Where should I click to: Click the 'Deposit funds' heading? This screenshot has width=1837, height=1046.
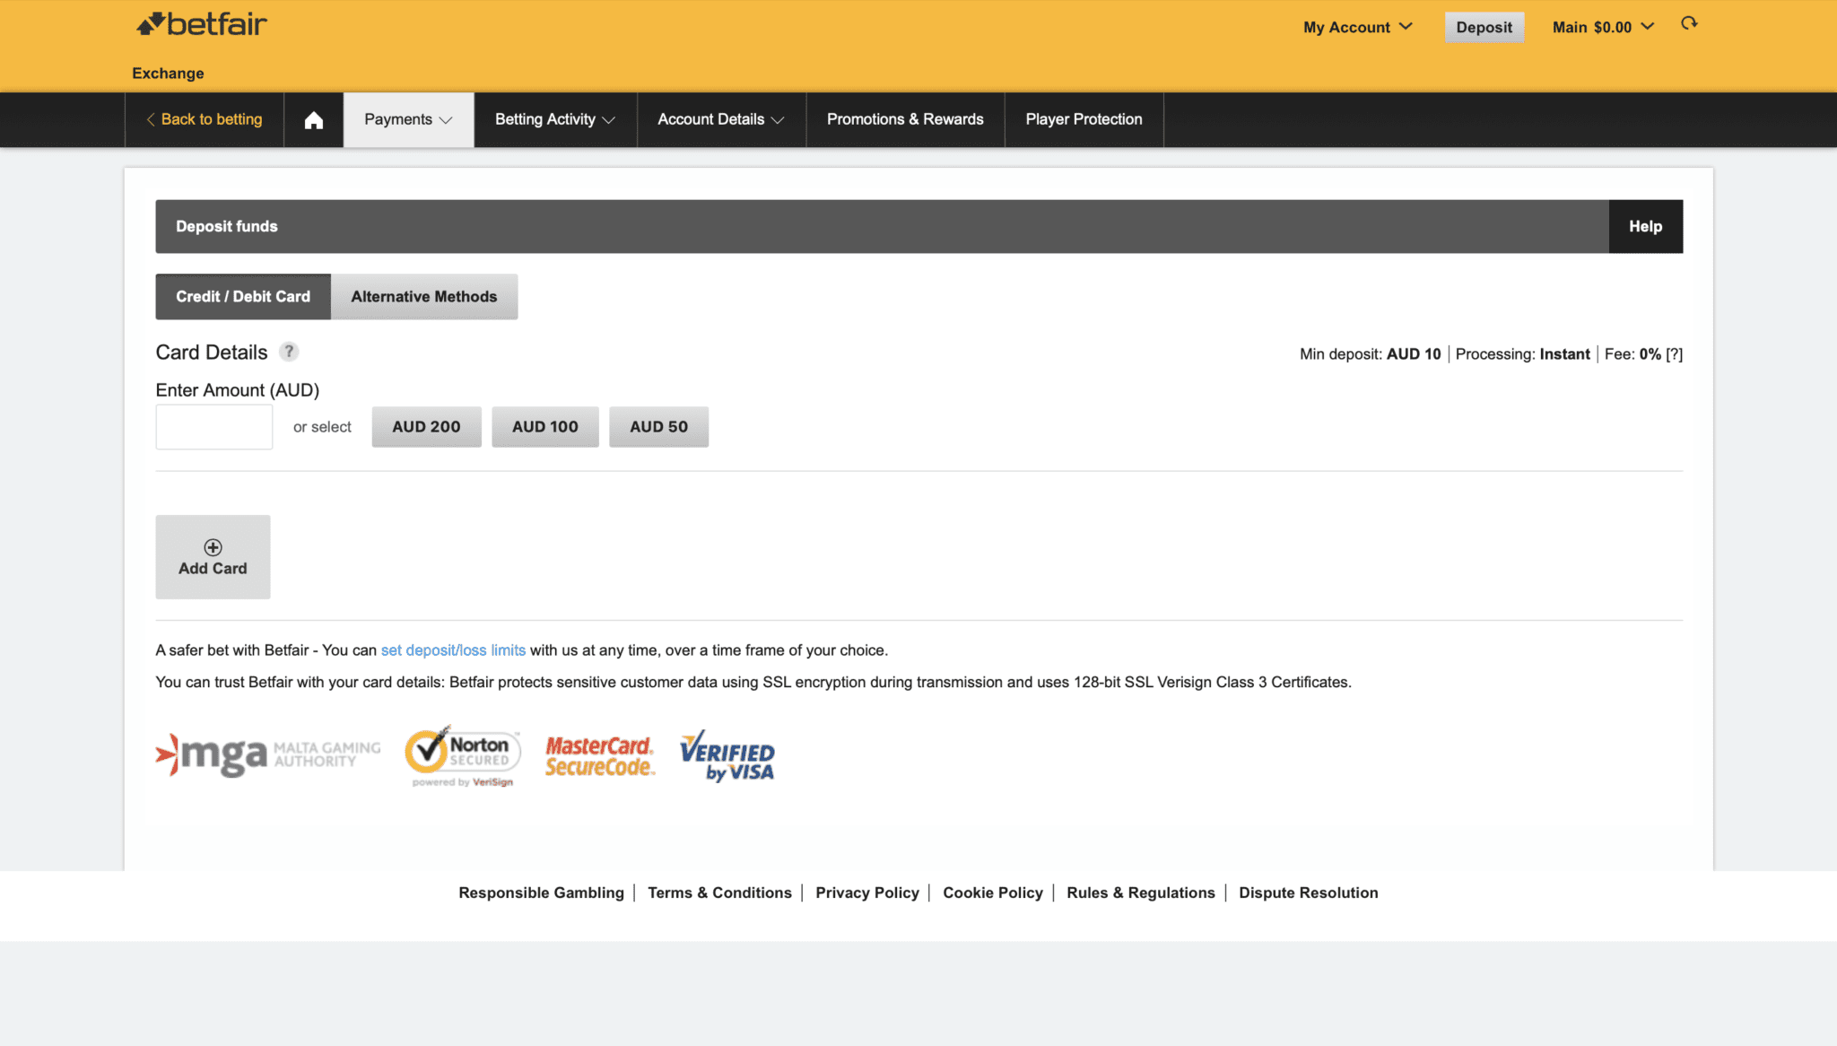pos(227,227)
